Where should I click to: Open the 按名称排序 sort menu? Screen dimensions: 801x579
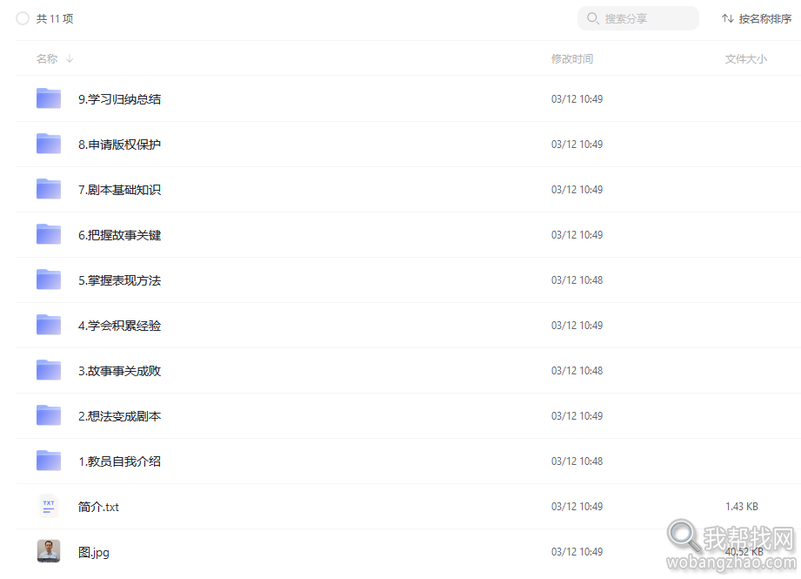(757, 18)
